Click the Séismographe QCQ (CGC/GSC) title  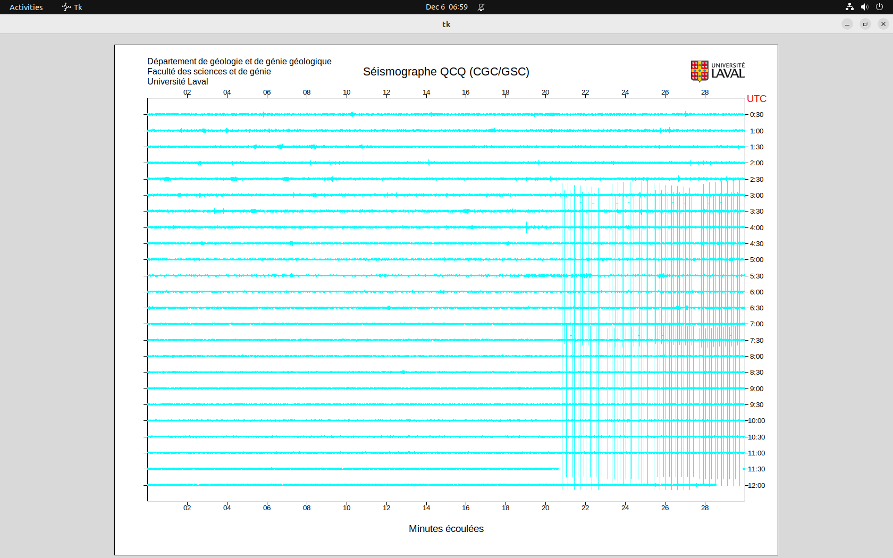click(x=446, y=72)
